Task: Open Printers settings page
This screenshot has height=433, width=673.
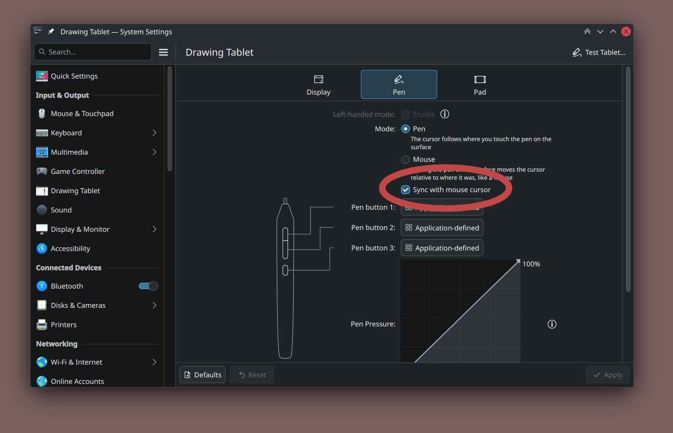Action: (x=63, y=325)
